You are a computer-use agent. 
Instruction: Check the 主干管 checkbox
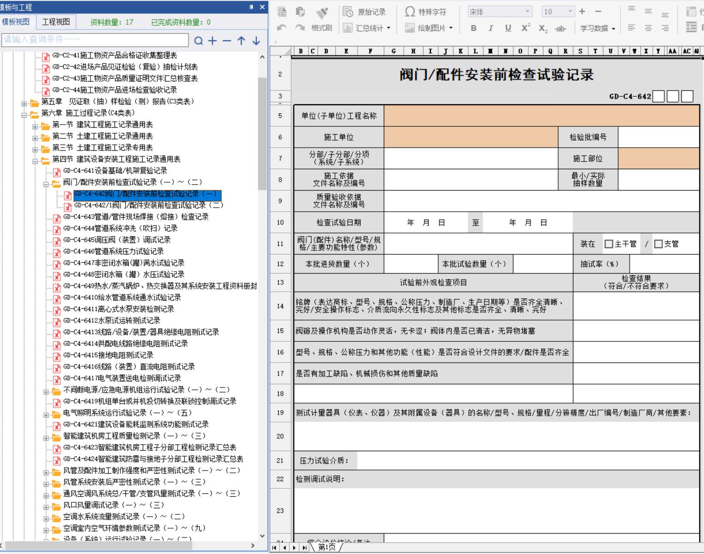pos(609,244)
